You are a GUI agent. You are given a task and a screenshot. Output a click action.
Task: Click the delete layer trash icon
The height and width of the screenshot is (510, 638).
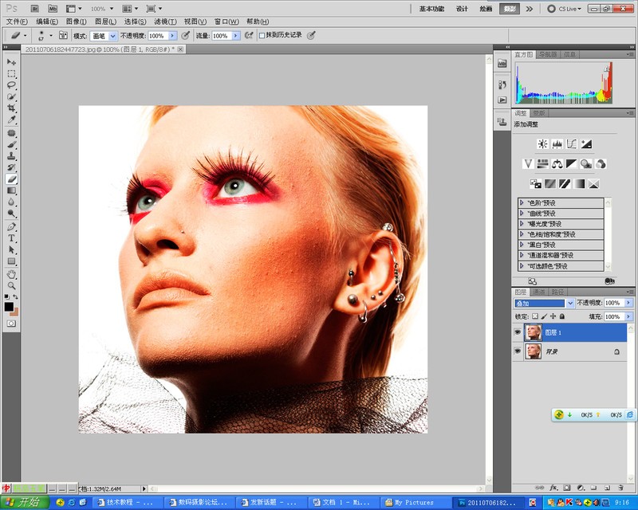click(x=620, y=486)
